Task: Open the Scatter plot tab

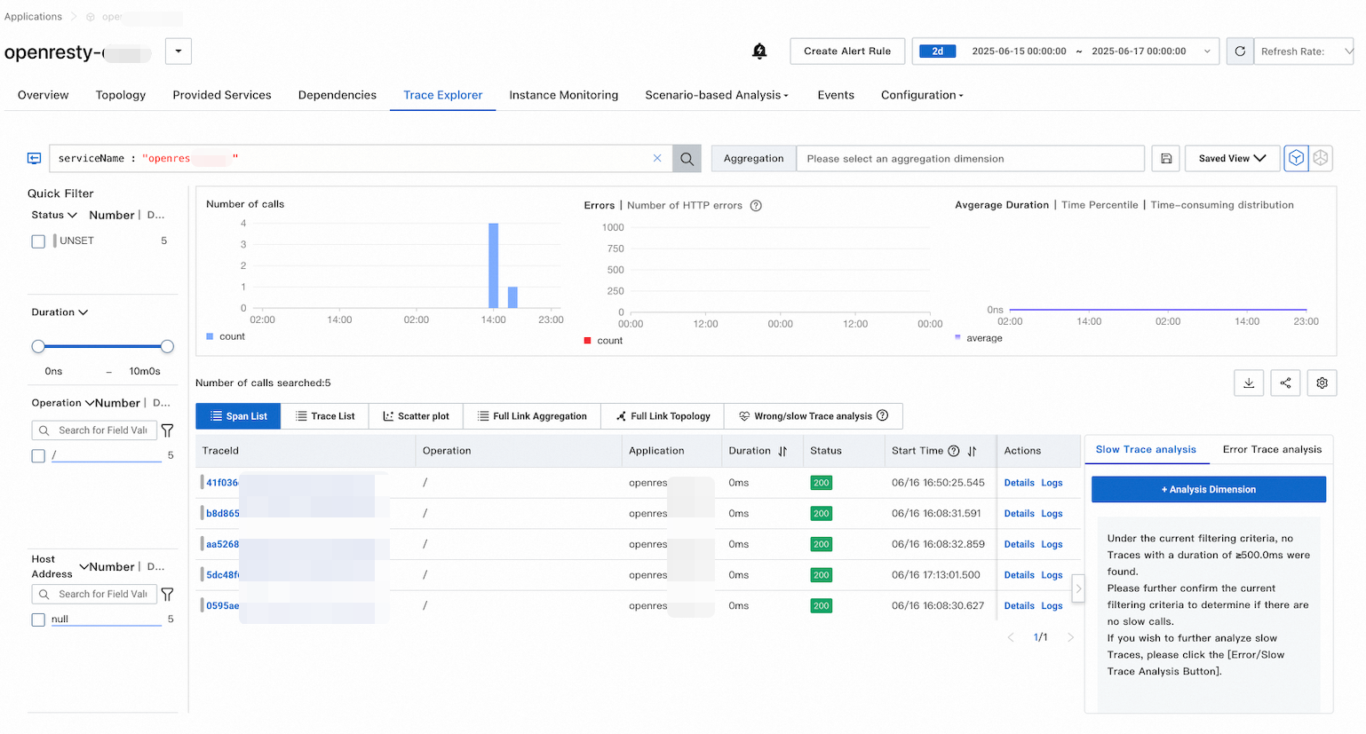Action: pyautogui.click(x=416, y=416)
